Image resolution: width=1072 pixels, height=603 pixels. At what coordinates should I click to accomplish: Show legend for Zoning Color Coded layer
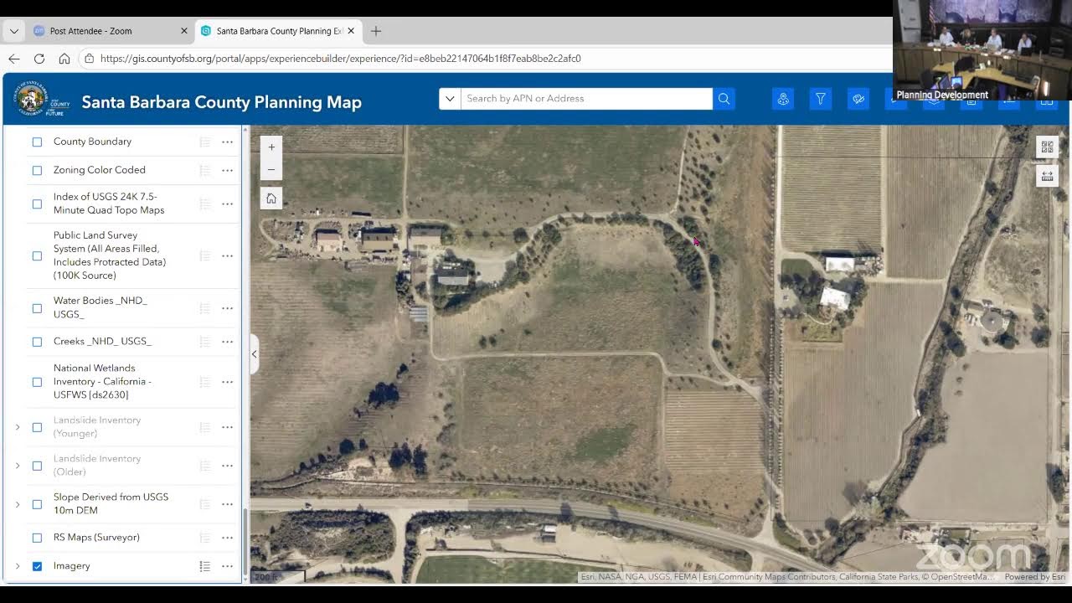[x=204, y=170]
